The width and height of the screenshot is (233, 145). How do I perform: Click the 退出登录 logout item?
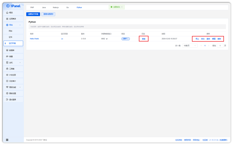pos(13,99)
